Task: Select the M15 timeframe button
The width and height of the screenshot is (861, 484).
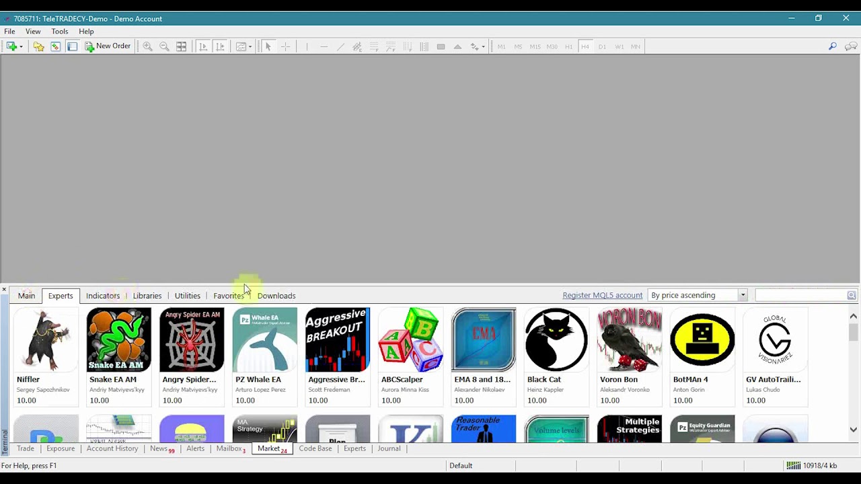Action: click(x=535, y=46)
